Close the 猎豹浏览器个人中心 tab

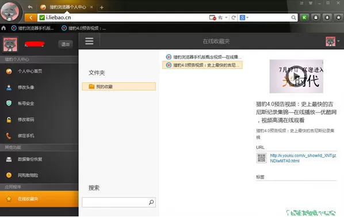91,7
